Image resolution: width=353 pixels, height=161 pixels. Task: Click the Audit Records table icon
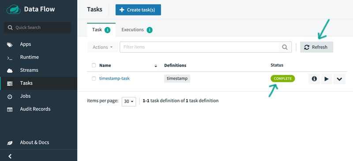(10, 110)
